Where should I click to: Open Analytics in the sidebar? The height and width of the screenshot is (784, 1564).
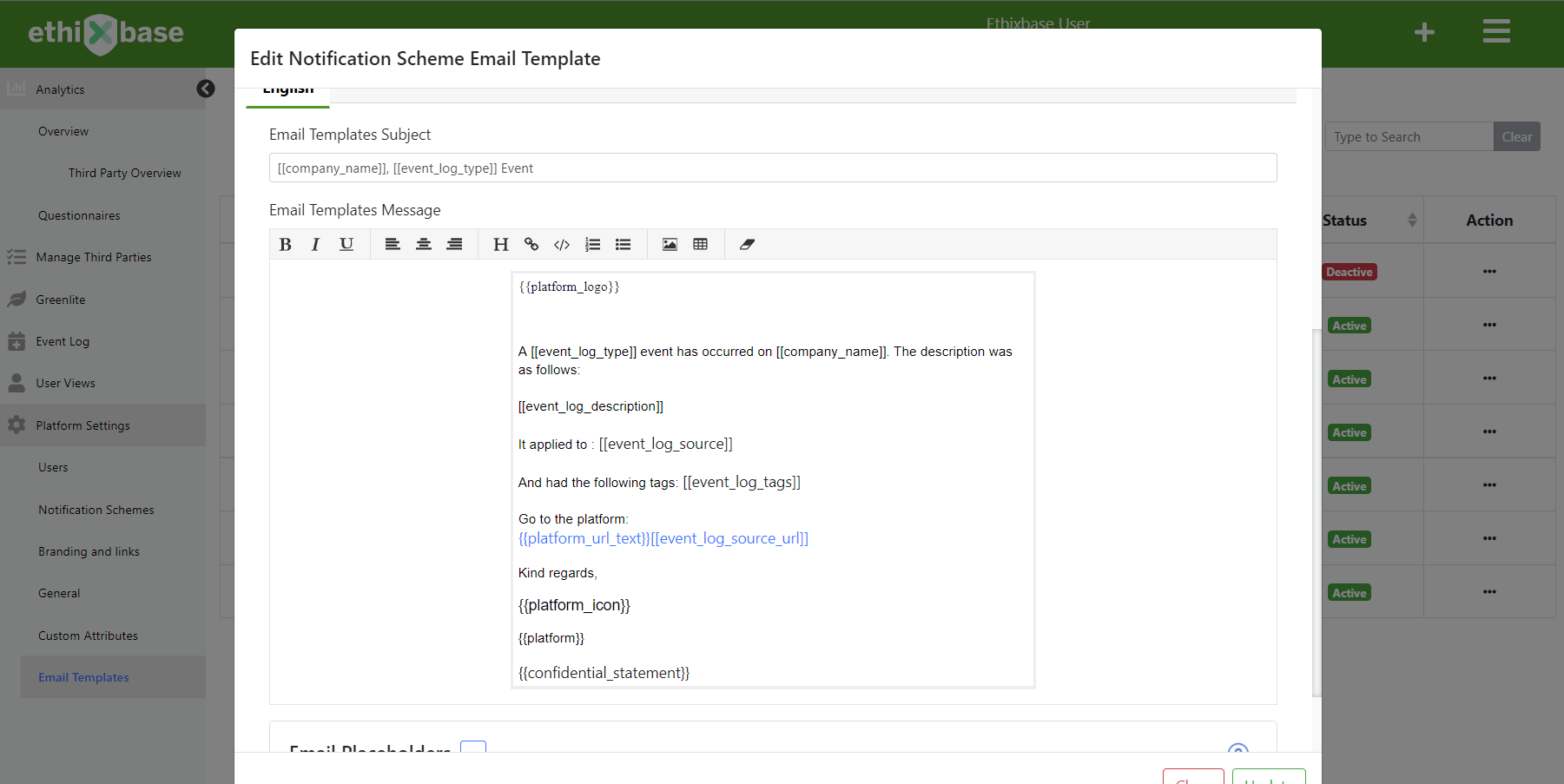pos(60,89)
